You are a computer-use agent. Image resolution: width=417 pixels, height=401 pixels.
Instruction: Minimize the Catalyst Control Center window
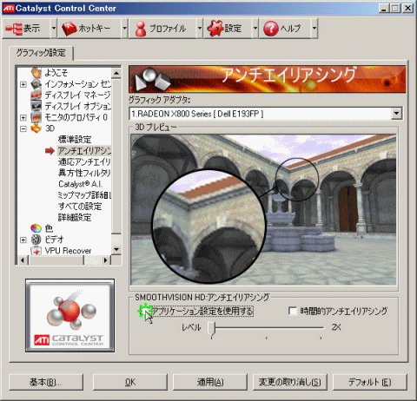point(384,8)
